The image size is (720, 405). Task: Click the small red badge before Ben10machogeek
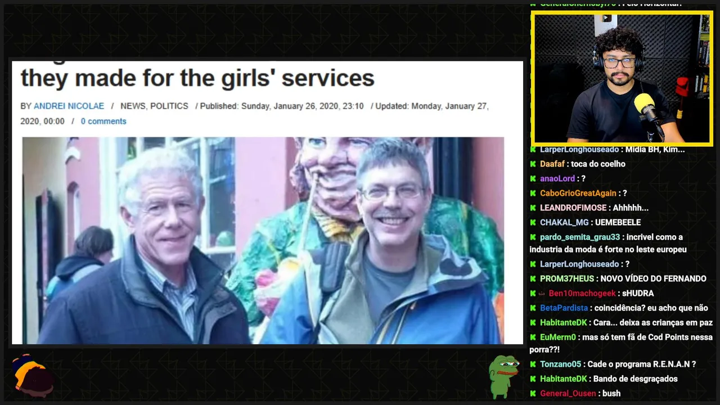click(x=542, y=294)
